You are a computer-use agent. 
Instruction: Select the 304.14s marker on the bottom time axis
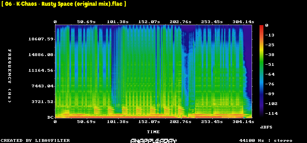pos(243,122)
